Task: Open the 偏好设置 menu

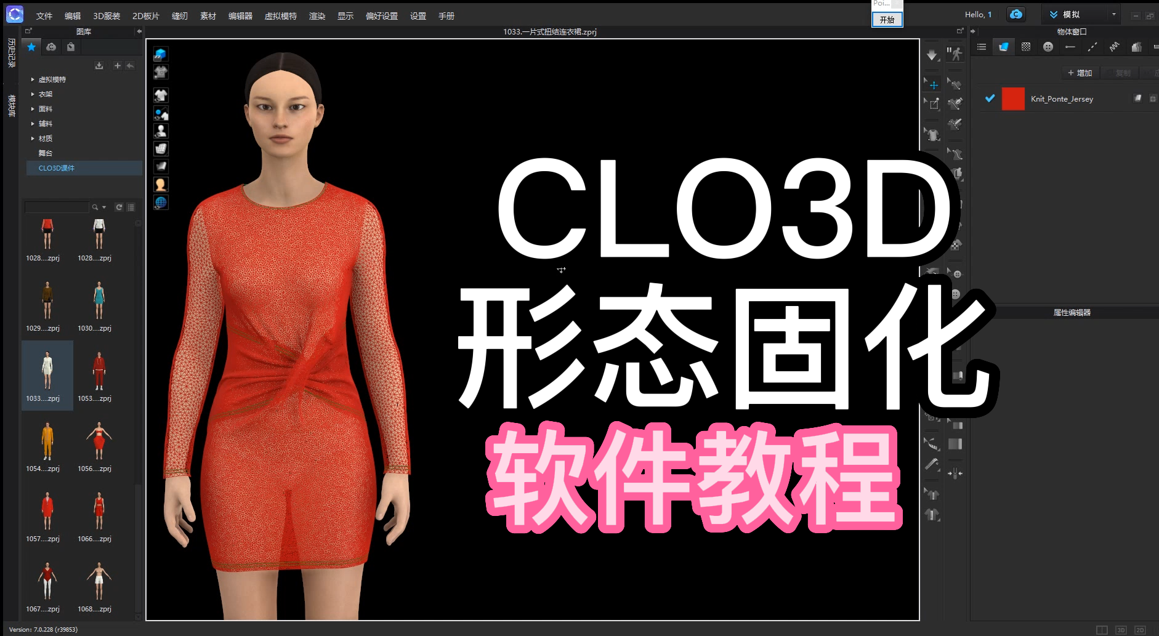Action: [x=382, y=16]
